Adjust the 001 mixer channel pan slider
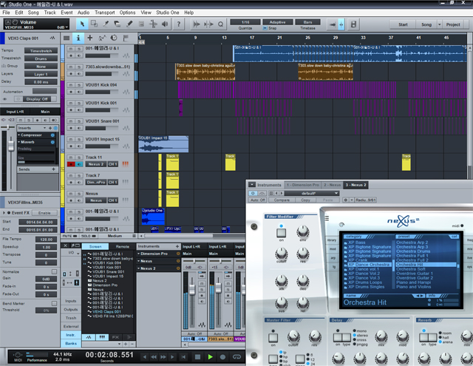This screenshot has width=473, height=366. click(x=194, y=261)
